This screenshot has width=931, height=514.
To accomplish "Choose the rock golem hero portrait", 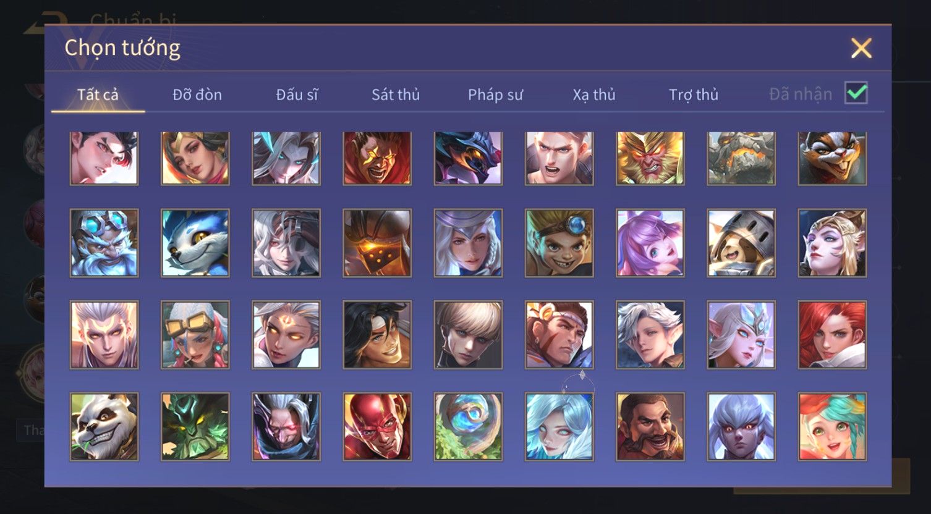I will click(x=741, y=158).
